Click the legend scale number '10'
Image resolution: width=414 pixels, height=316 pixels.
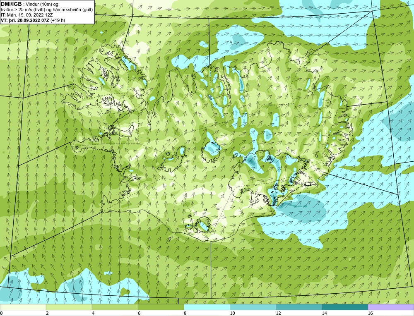coord(232,313)
